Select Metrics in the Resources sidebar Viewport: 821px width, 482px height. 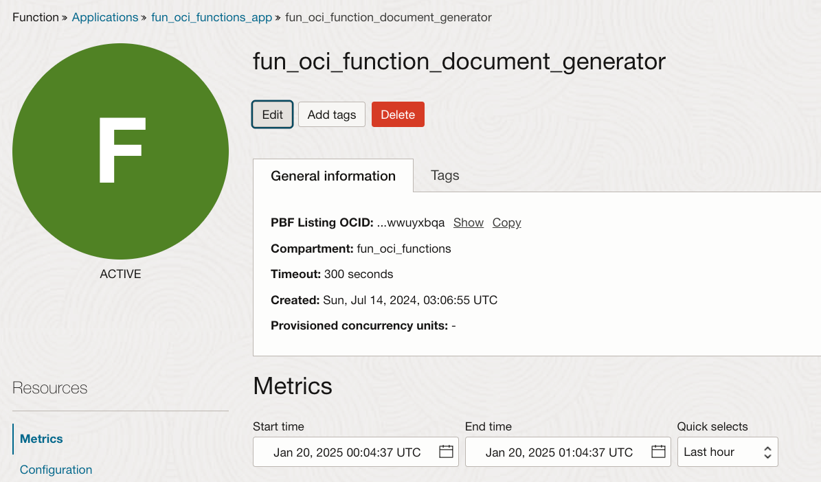41,439
